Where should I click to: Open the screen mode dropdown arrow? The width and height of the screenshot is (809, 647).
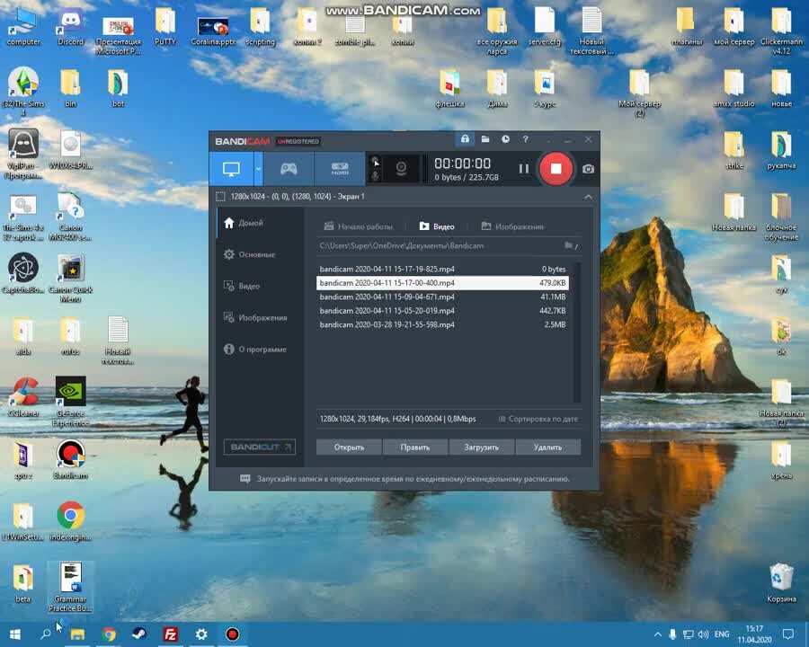(258, 169)
